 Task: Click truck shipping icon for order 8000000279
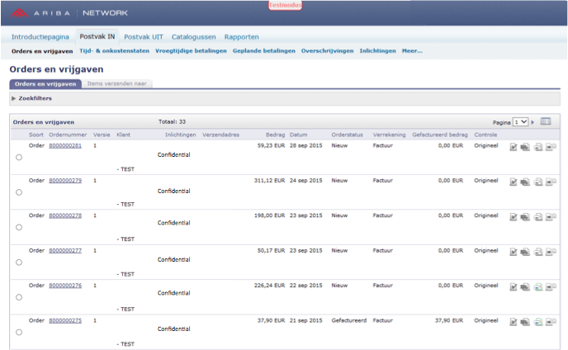[525, 182]
